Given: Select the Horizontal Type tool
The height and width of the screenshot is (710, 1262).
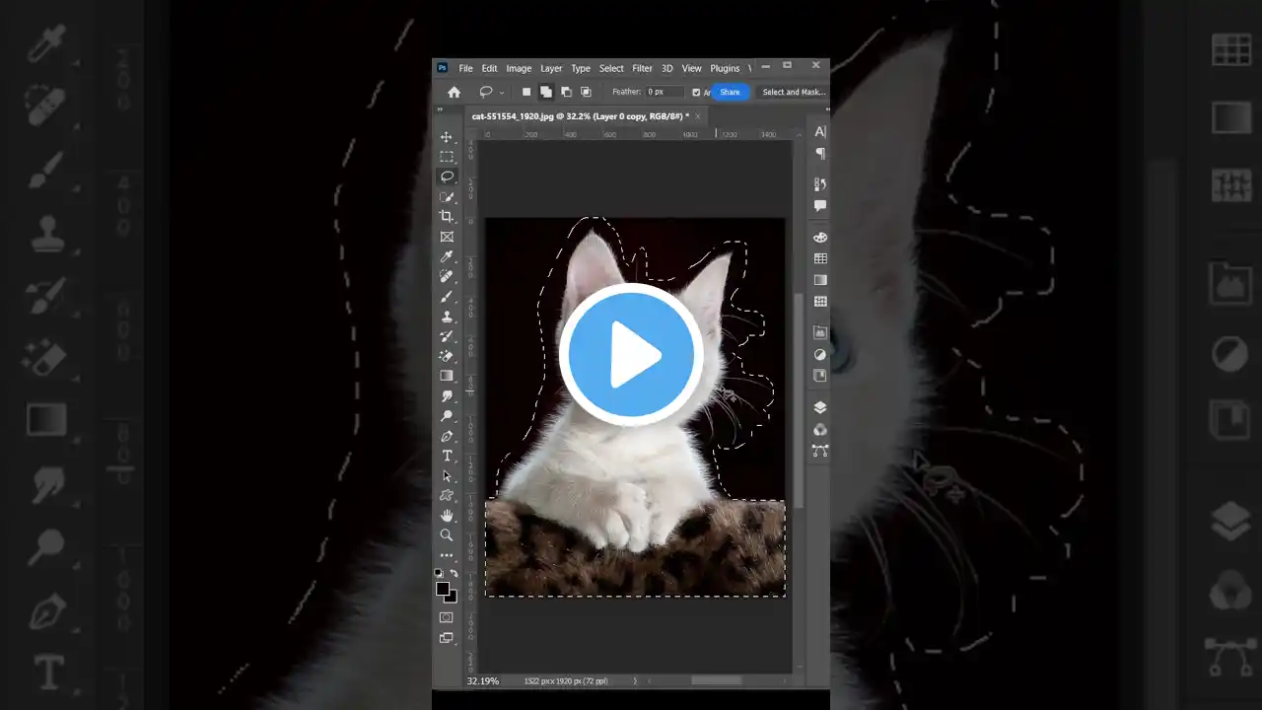Looking at the screenshot, I should [x=447, y=456].
